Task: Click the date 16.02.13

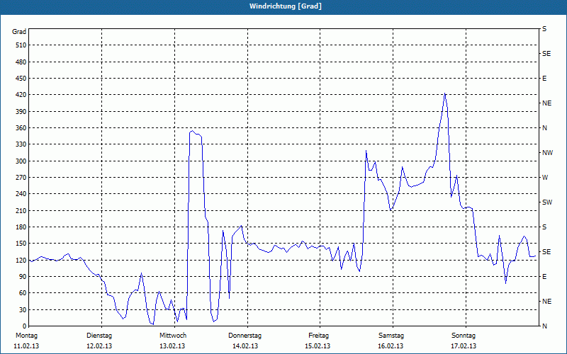Action: point(391,346)
